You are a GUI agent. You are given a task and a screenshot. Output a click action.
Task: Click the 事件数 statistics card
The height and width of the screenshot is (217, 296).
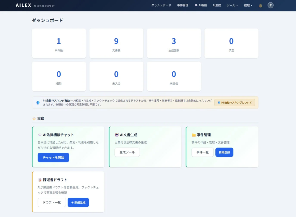coord(59,43)
